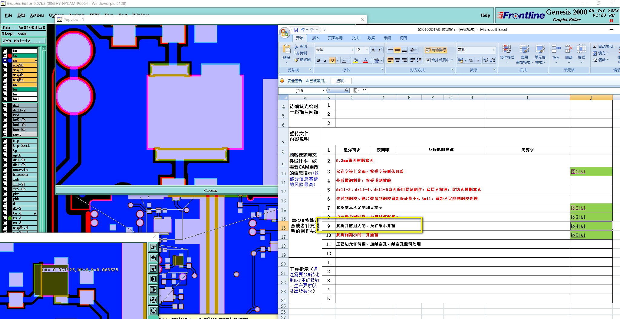This screenshot has width=620, height=319.
Task: Click the Genesis Pan Down tool button
Action: pos(153,268)
